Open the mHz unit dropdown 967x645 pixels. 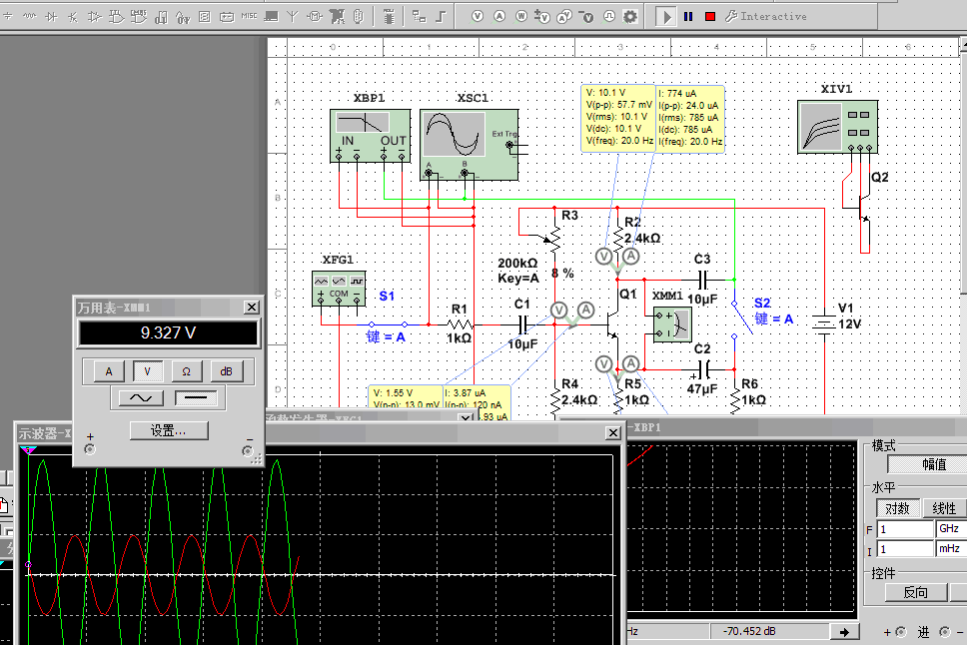(951, 549)
